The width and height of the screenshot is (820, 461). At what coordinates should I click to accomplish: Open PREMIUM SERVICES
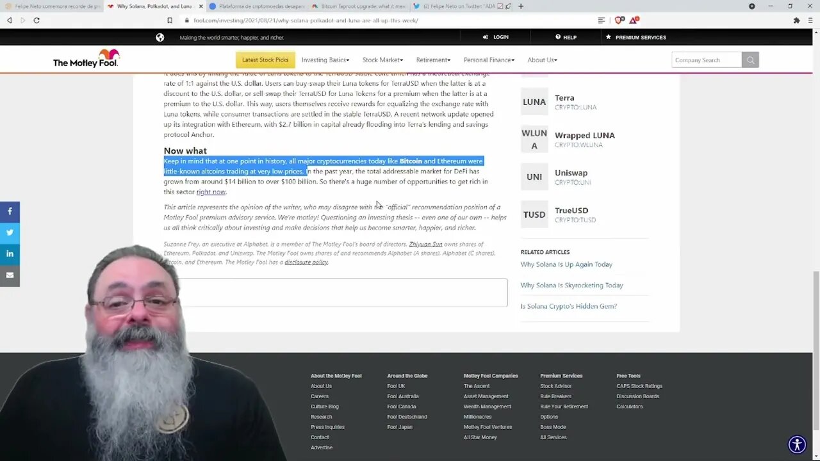coord(636,37)
